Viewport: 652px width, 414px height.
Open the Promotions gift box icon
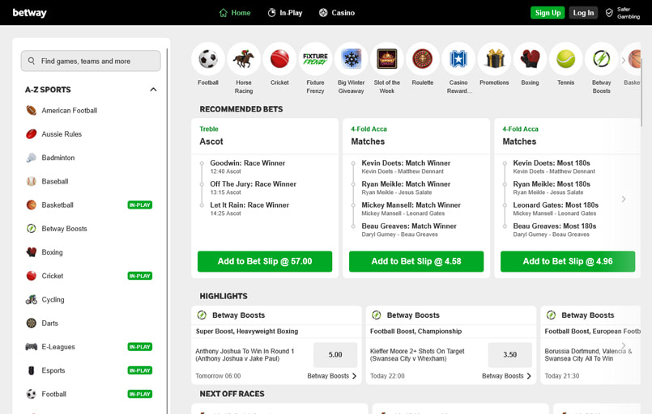tap(494, 59)
